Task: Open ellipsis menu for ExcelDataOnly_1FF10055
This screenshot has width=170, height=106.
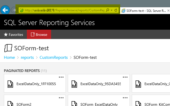Action: (61, 77)
